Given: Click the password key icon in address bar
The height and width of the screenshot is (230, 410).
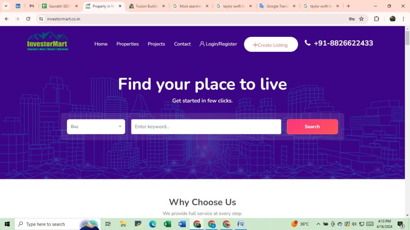Looking at the screenshot, I should coord(352,19).
